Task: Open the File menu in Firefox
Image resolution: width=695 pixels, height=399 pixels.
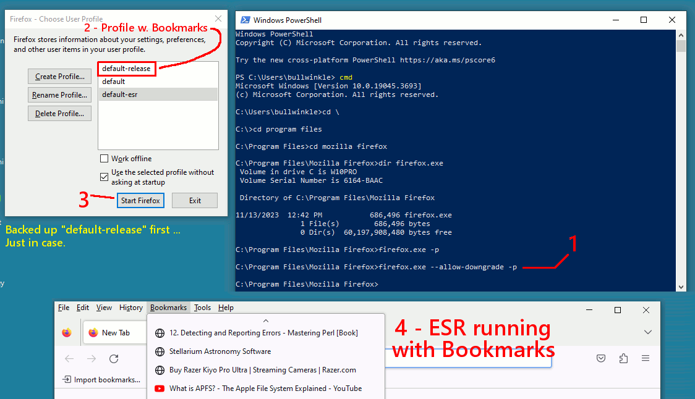Action: pyautogui.click(x=64, y=308)
